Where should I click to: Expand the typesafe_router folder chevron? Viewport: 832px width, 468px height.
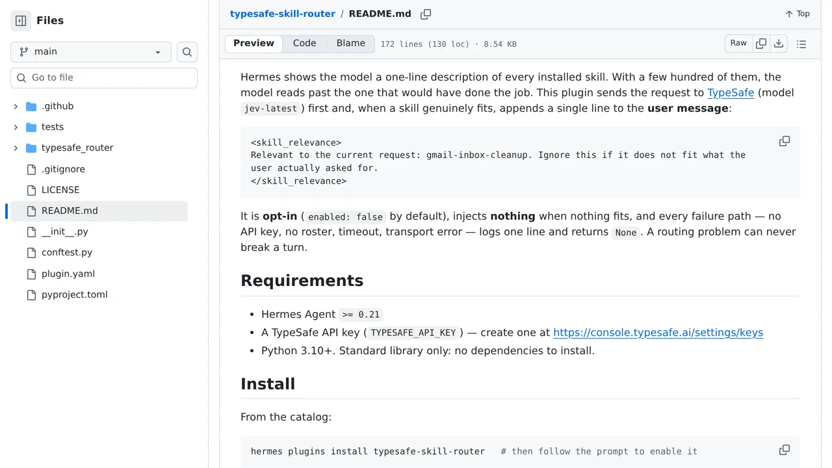tap(16, 148)
